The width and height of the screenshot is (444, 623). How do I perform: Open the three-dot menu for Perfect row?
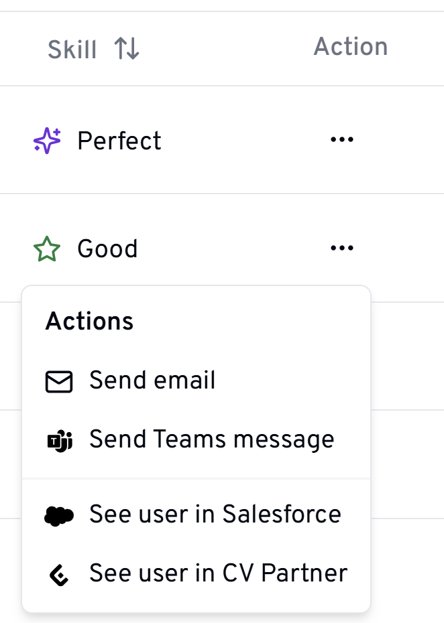coord(341,140)
